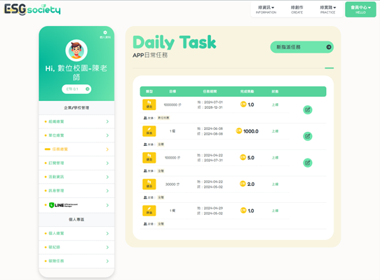
Task: Open the last sidebar item under 個人專區
Action: point(76,261)
